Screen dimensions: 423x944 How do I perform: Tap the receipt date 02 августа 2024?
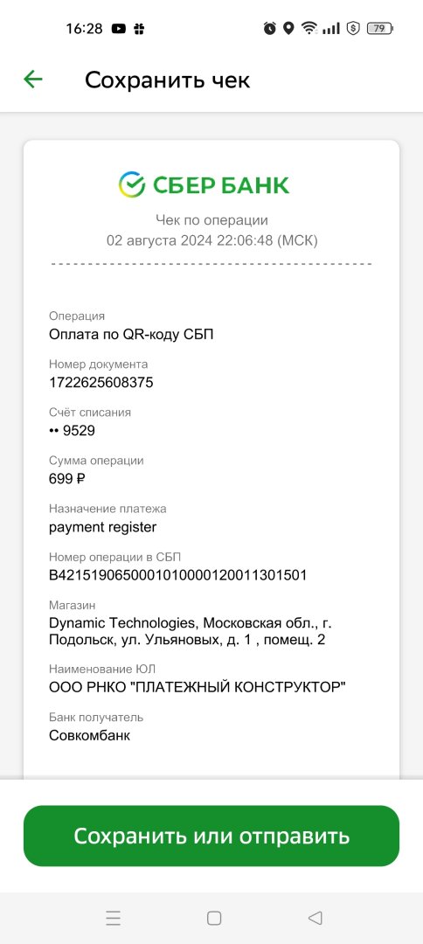[159, 241]
